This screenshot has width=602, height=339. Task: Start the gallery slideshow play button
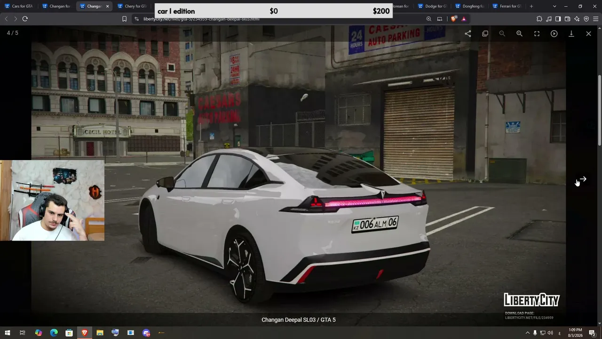554,33
